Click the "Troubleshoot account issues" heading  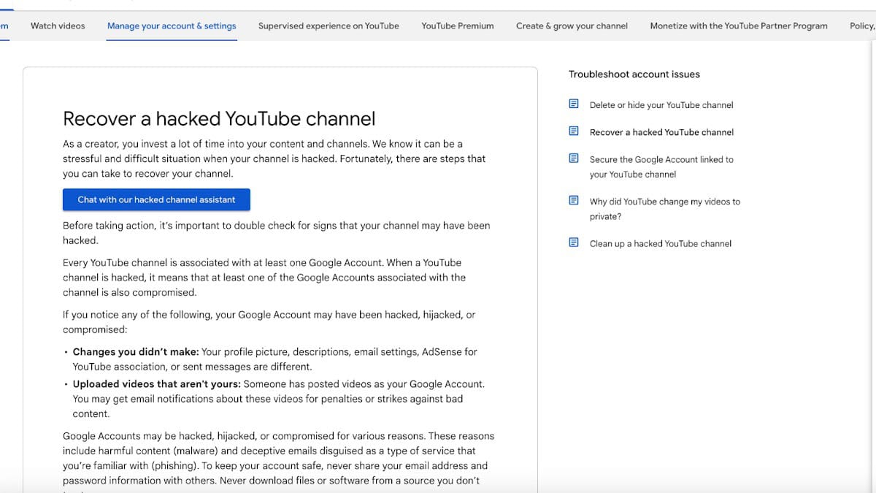click(x=634, y=74)
